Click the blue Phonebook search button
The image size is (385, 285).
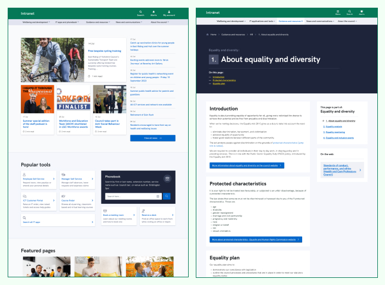coord(167,196)
